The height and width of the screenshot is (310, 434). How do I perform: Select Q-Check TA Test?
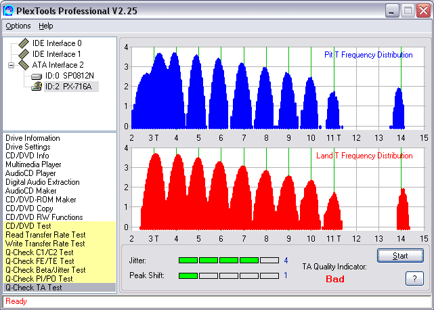point(60,288)
